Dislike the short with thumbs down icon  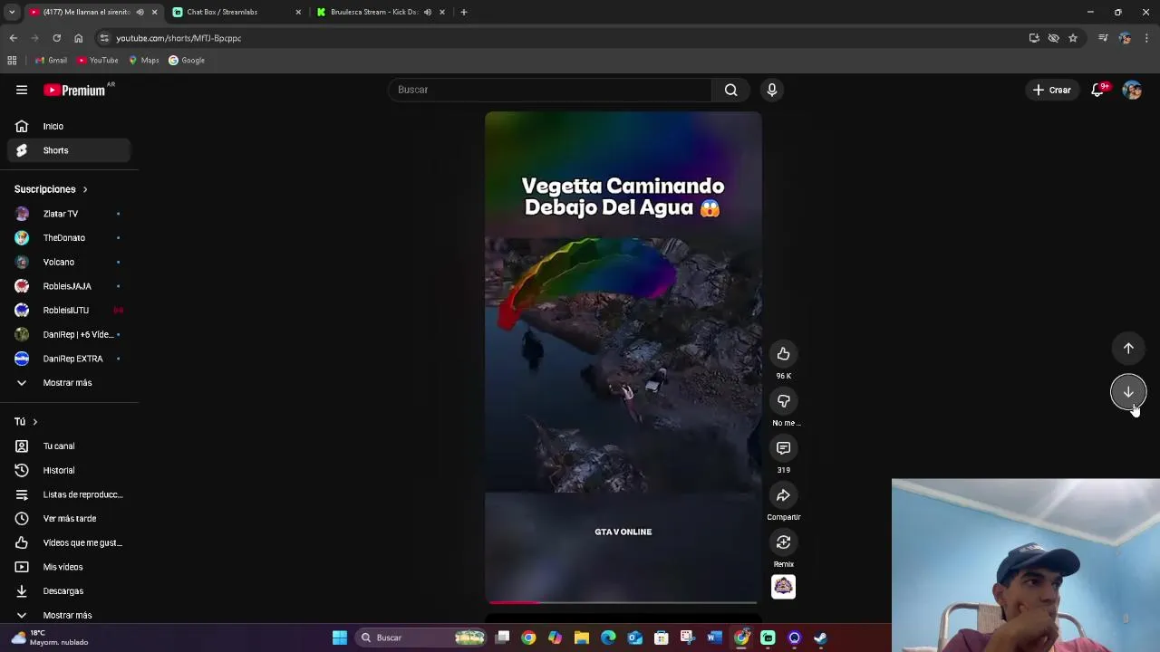(783, 401)
